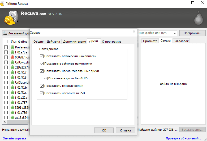Confirm settings with the OK button

[x=104, y=130]
